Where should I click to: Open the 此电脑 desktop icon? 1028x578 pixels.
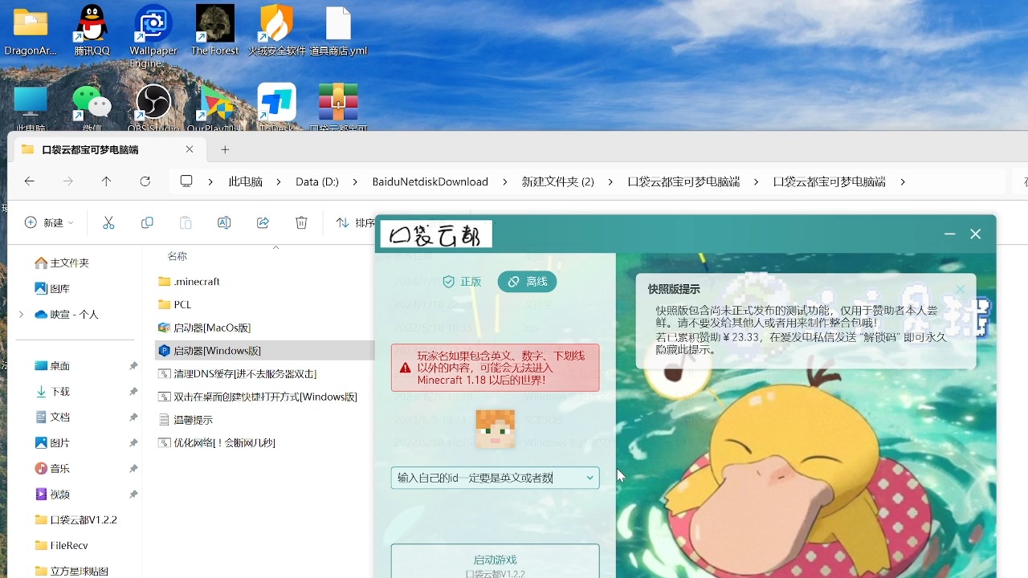click(x=31, y=107)
